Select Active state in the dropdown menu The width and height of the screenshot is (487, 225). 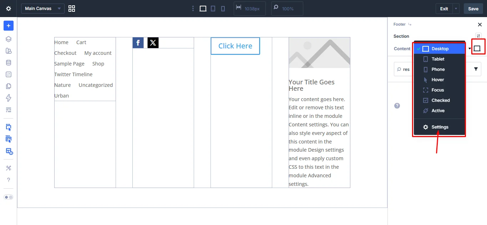[439, 111]
